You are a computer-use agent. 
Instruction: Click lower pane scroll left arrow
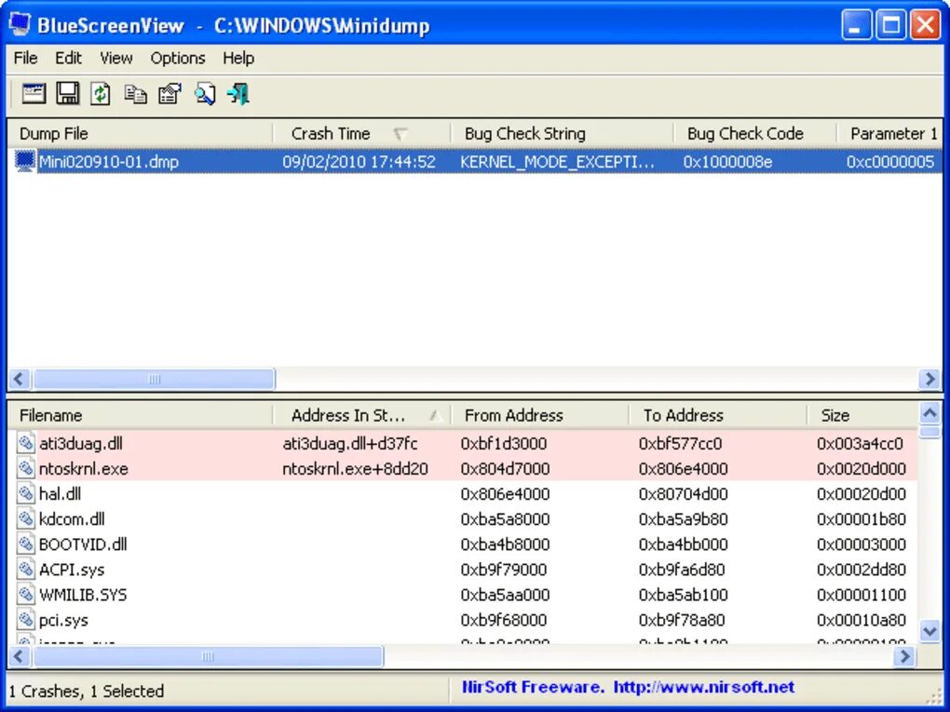coord(19,656)
